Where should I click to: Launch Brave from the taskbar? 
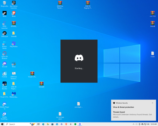(x=66, y=124)
